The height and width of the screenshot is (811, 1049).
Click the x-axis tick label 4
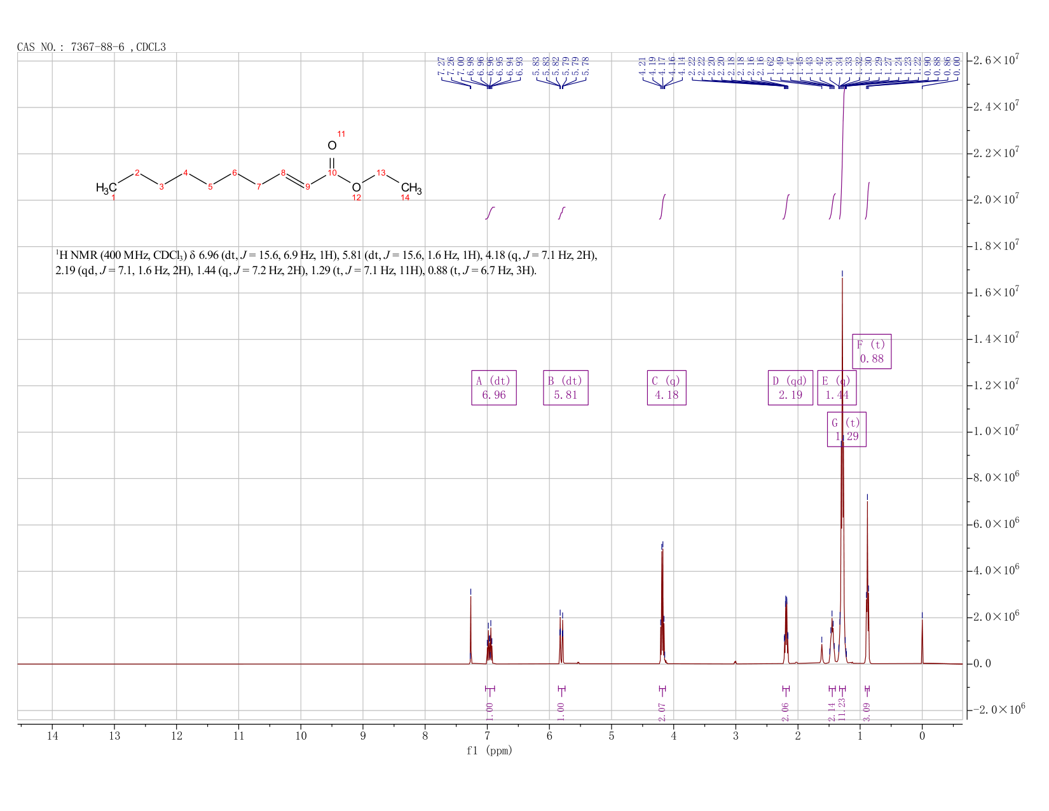point(673,736)
